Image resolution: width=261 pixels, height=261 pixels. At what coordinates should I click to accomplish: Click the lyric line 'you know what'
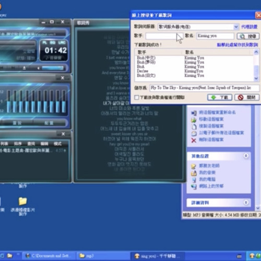(129, 118)
